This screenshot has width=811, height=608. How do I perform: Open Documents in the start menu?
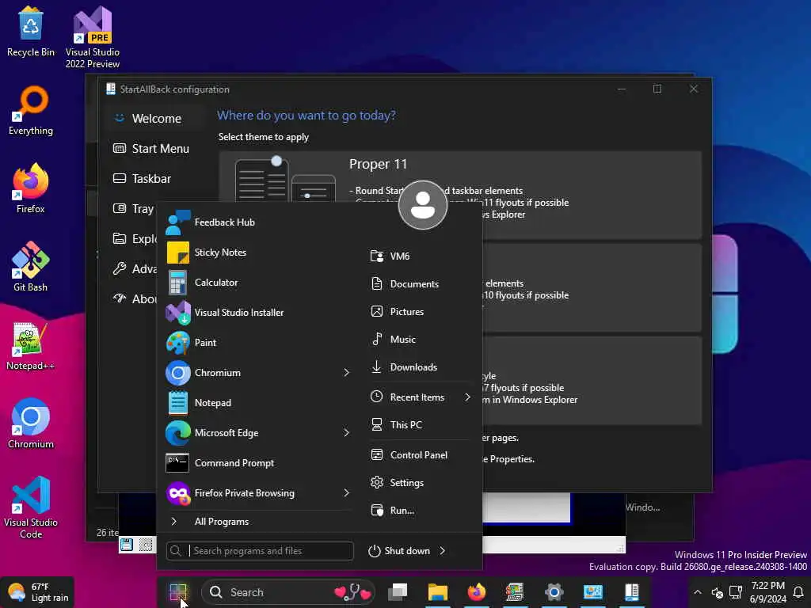coord(420,284)
